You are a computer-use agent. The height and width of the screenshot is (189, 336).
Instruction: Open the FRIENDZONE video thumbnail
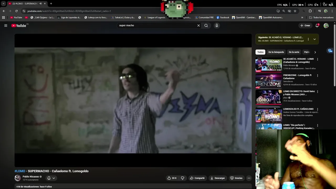point(269,81)
